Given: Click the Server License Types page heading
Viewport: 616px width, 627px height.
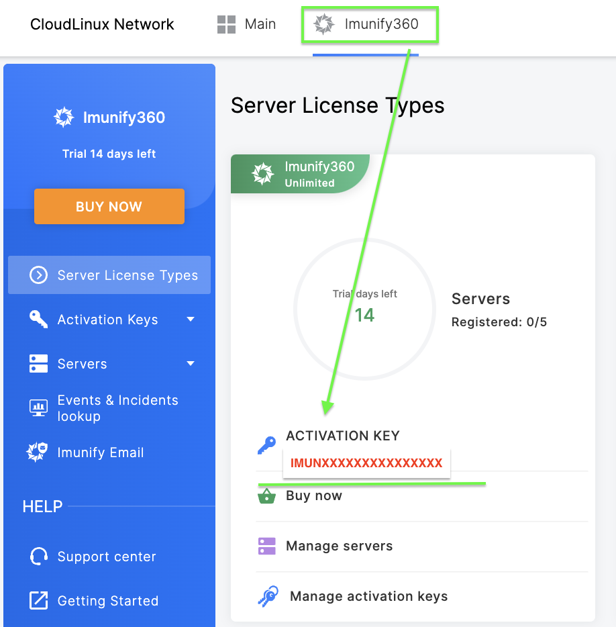Looking at the screenshot, I should [338, 106].
